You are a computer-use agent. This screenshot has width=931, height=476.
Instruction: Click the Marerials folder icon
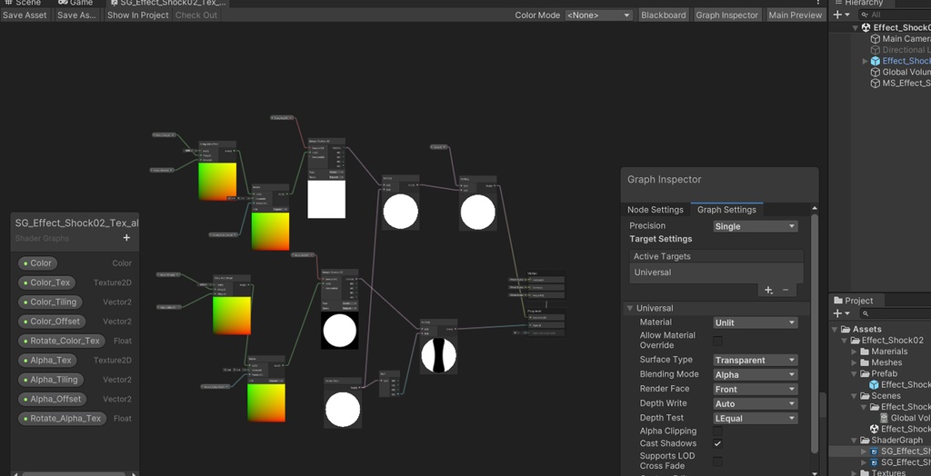pos(865,352)
